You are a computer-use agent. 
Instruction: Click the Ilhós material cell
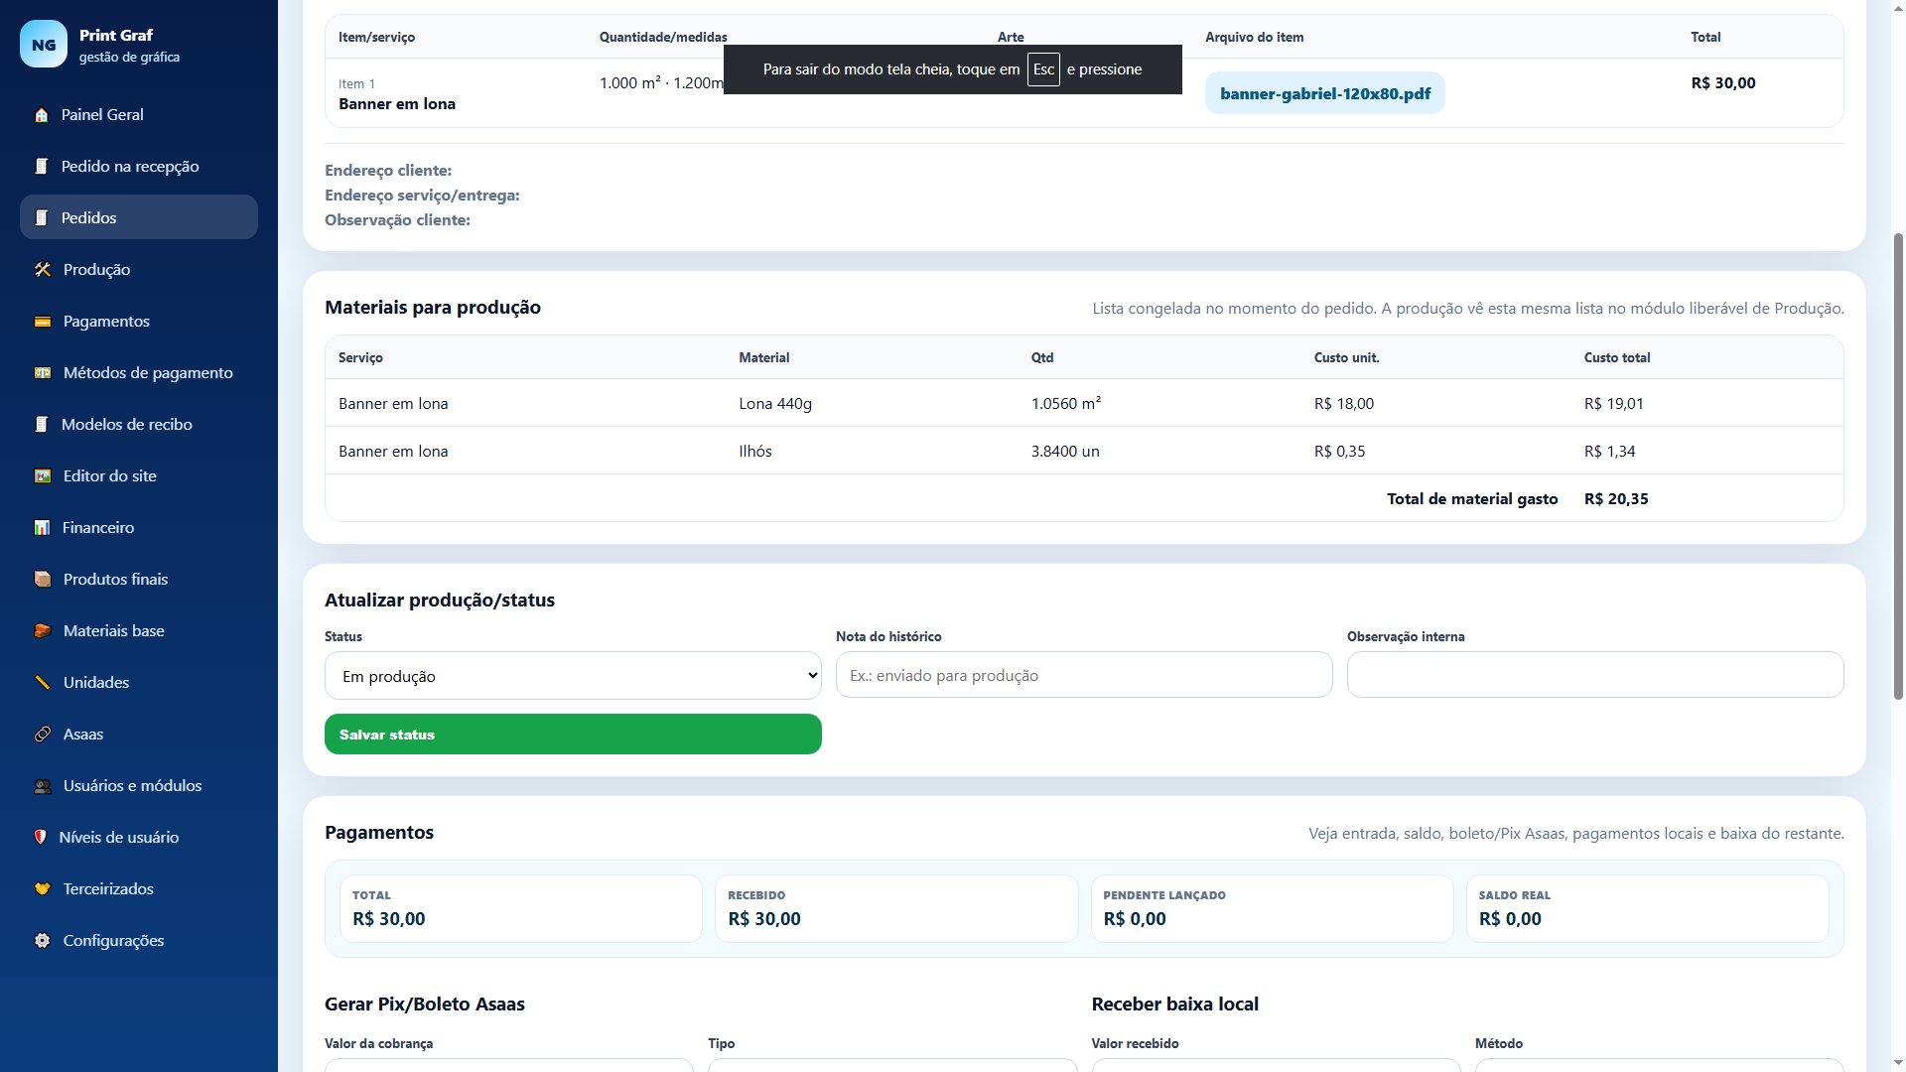[x=755, y=452]
